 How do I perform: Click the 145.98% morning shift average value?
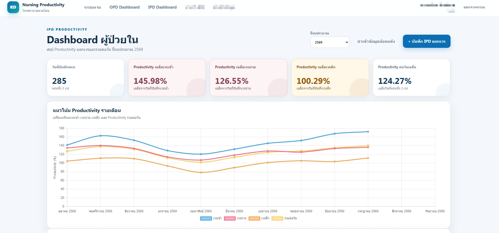coord(150,81)
